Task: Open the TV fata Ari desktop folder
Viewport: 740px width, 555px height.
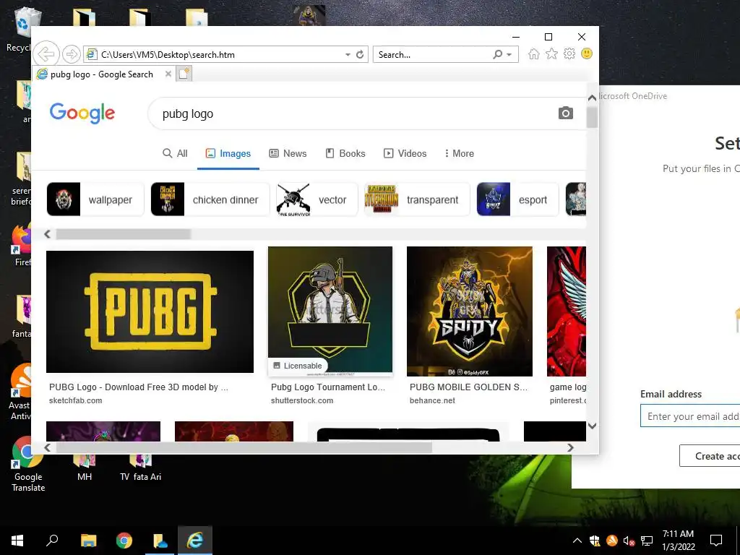Action: click(141, 468)
